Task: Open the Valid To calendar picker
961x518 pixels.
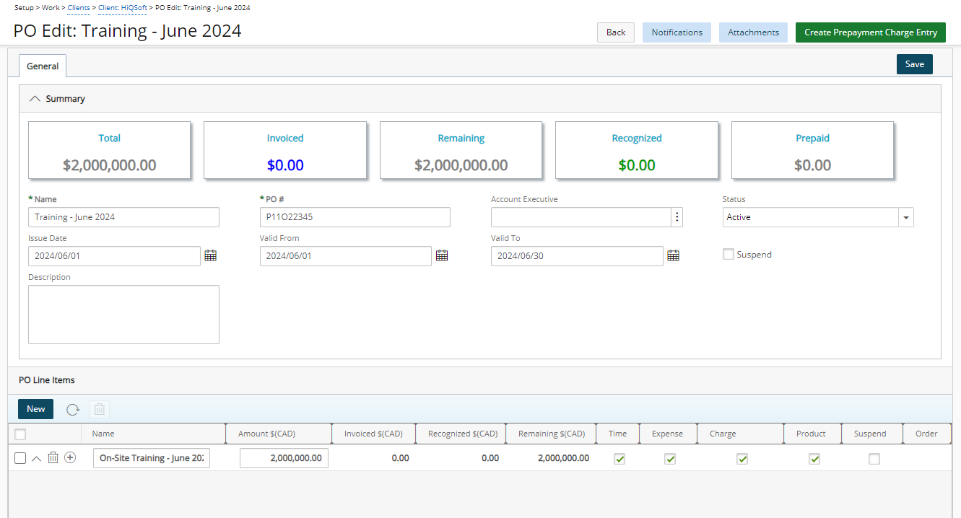Action: (x=673, y=255)
